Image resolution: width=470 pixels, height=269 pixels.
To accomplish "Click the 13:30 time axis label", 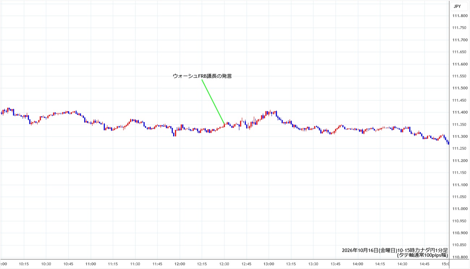I will pos(313,264).
